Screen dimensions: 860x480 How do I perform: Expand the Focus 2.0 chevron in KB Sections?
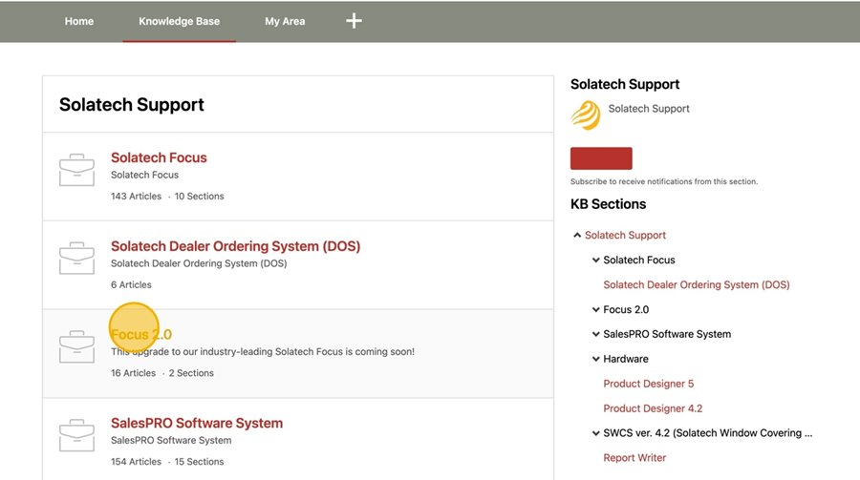pos(595,309)
